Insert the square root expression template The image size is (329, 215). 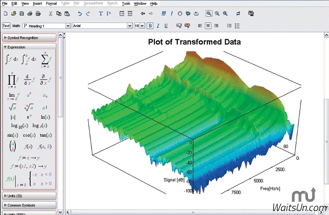13,107
